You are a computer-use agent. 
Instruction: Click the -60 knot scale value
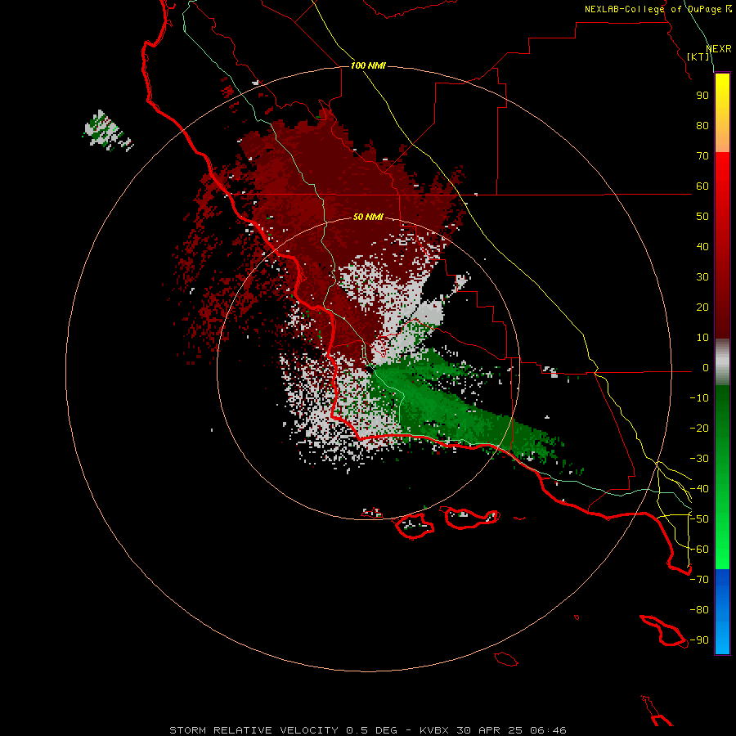699,550
